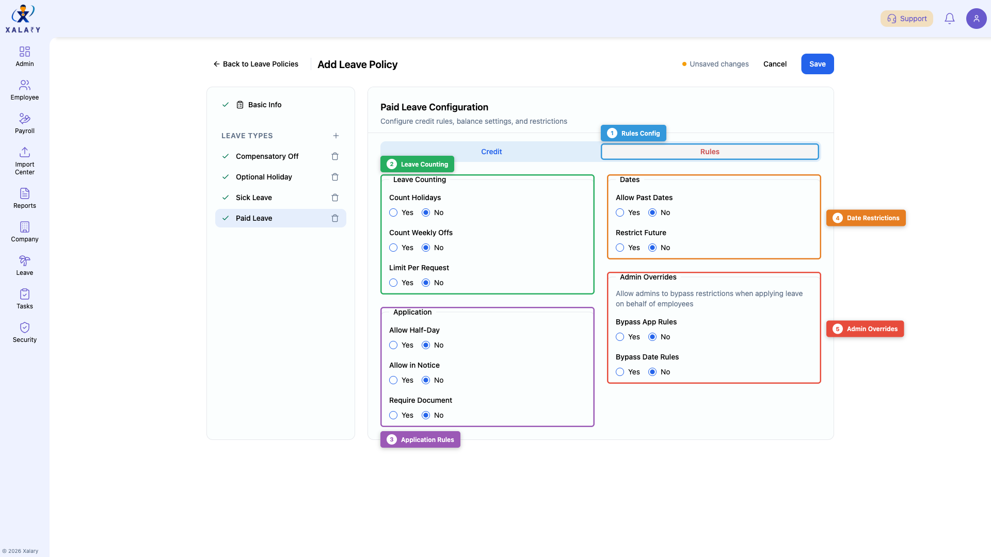Open the Payroll section in sidebar
The width and height of the screenshot is (991, 557).
[24, 123]
